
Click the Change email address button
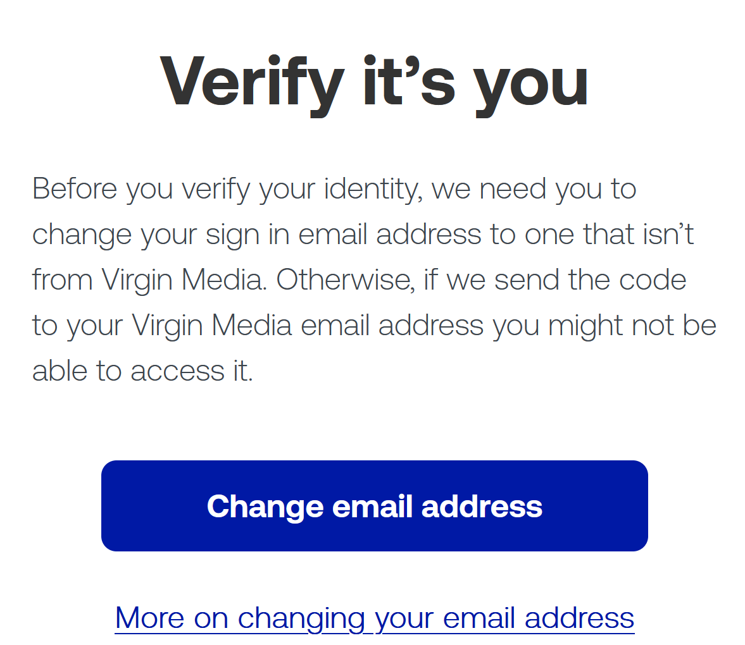point(374,506)
